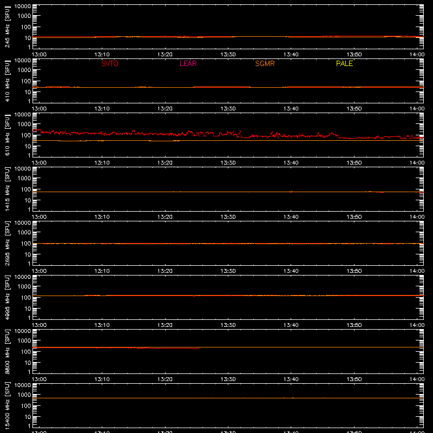
Task: Select the yellow PALE station label
Action: (344, 63)
